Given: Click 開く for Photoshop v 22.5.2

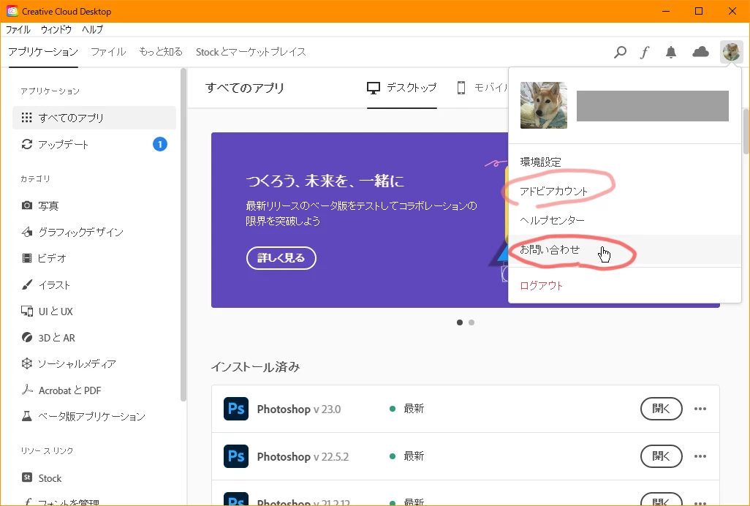Looking at the screenshot, I should pyautogui.click(x=662, y=456).
